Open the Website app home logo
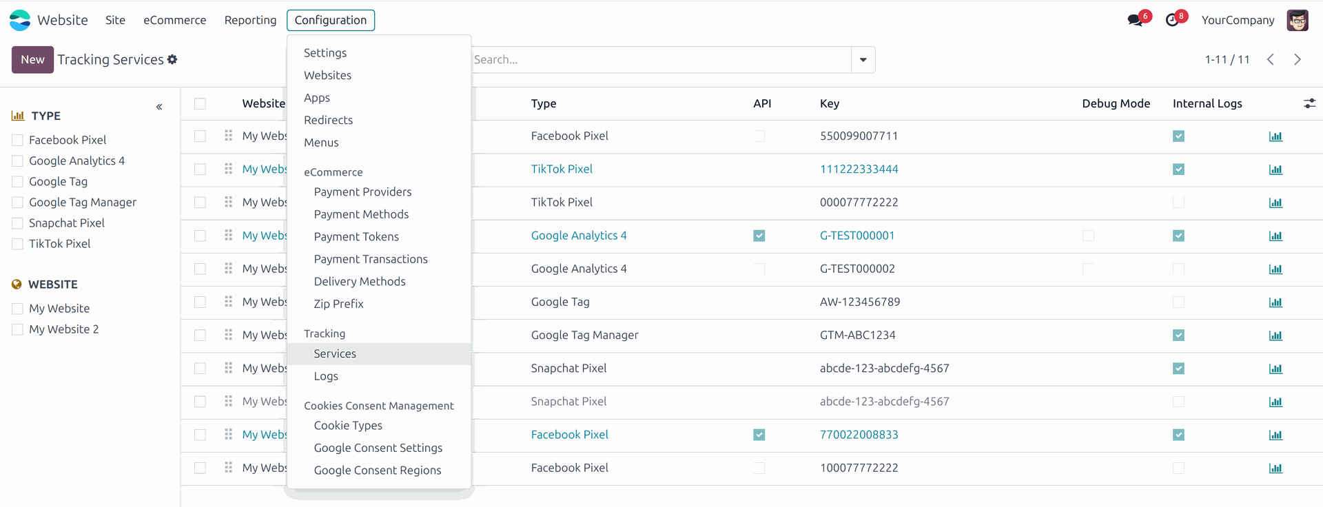The width and height of the screenshot is (1323, 507). [x=20, y=20]
